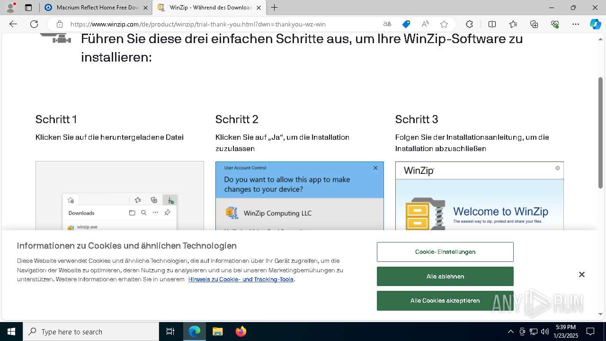606x341 pixels.
Task: Open Microsoft Edge from taskbar
Action: coord(195,332)
